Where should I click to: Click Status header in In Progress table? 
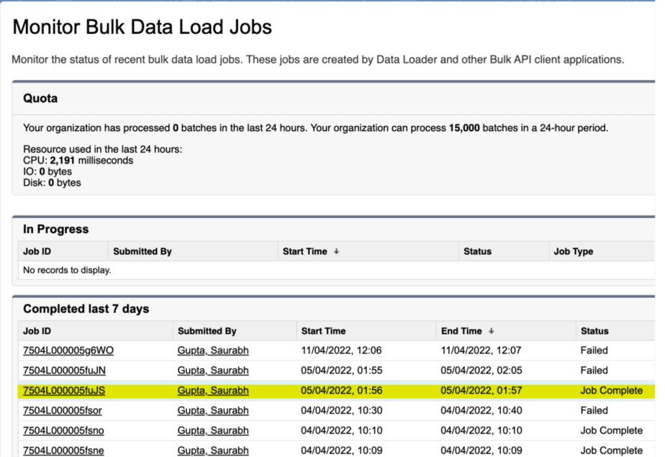coord(477,252)
